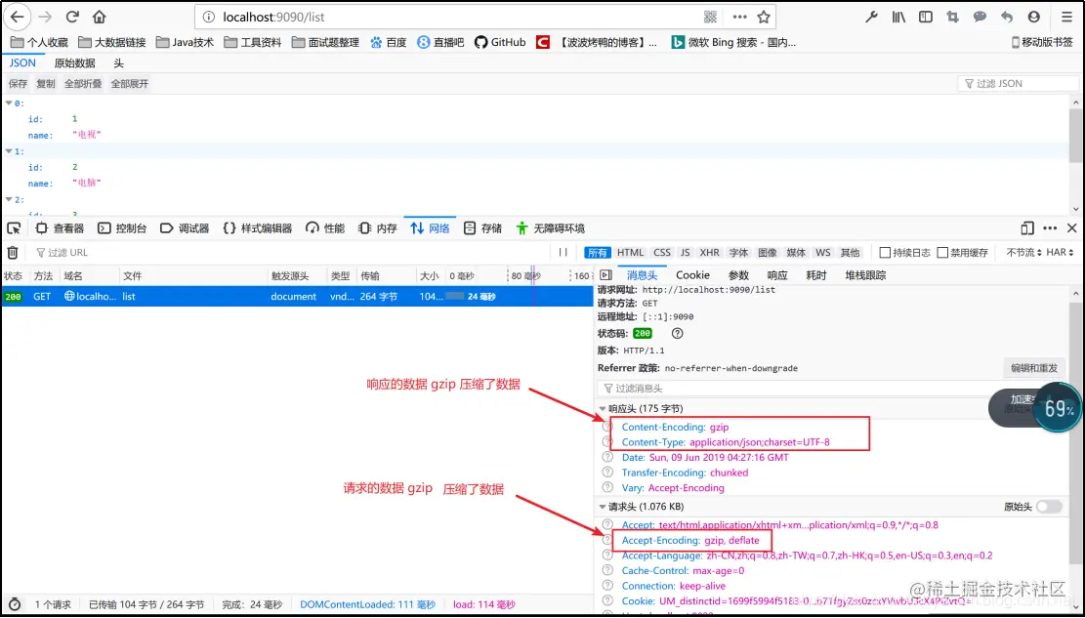Select the GET list request row

[297, 296]
